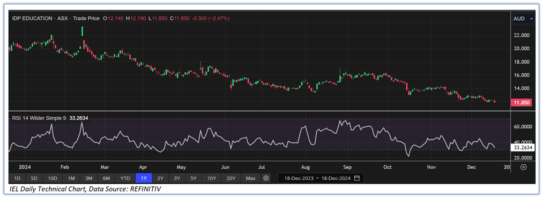Open the time axis settings icon

523,167
